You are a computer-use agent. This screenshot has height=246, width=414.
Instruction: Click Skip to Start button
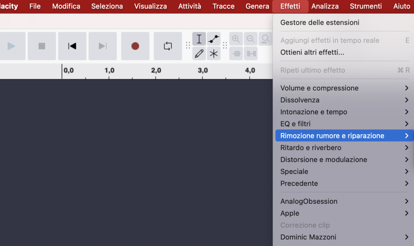click(72, 45)
